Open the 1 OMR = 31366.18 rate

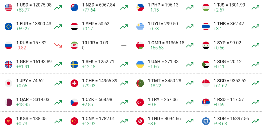coord(166,43)
